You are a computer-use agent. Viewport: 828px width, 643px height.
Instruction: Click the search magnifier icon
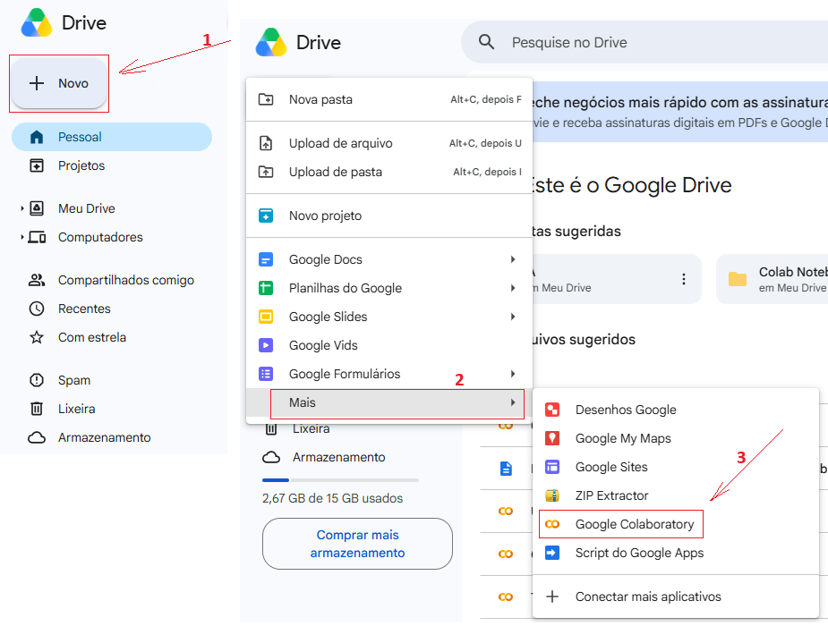point(486,42)
